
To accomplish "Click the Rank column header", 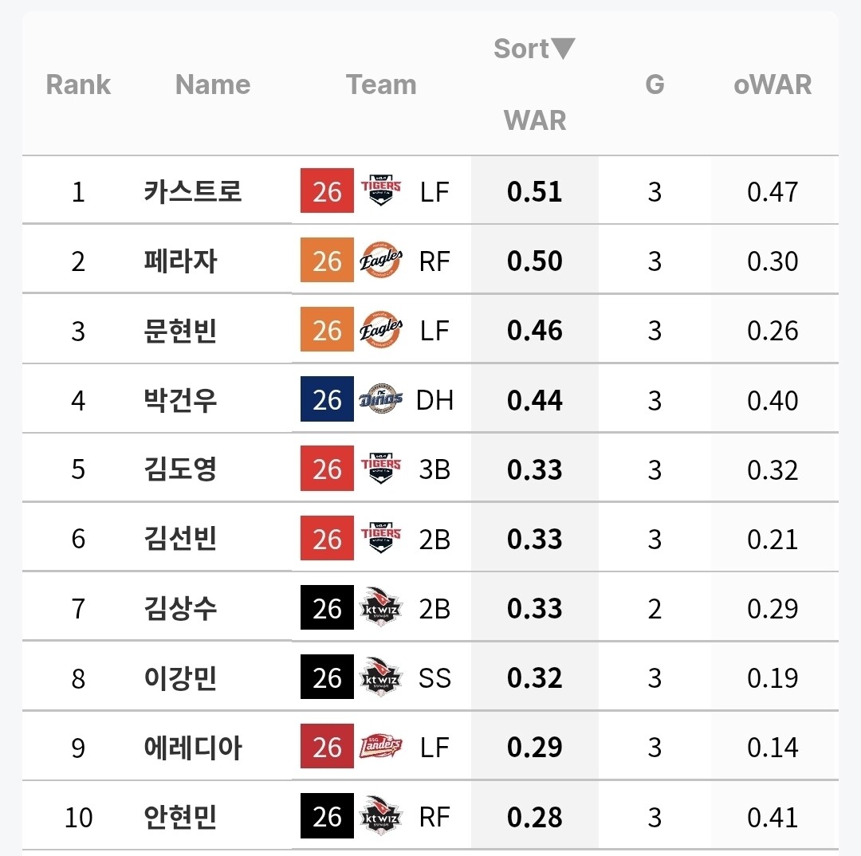I will pos(78,84).
